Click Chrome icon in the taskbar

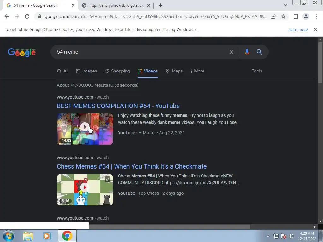coord(67,236)
